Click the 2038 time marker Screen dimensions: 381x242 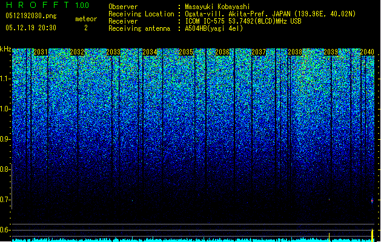point(295,52)
